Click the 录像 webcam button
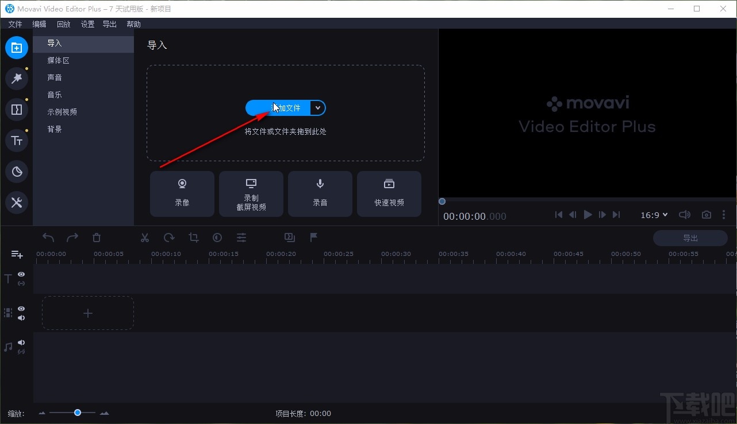The width and height of the screenshot is (737, 424). pos(182,194)
